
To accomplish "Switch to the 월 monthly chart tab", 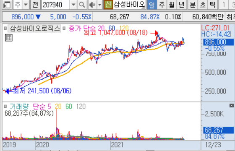I will pos(172,5).
